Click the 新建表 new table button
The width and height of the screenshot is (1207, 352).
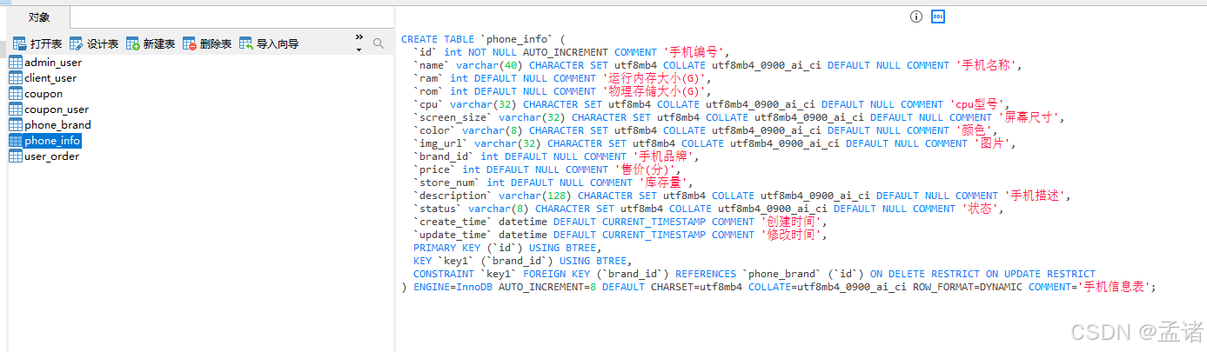pyautogui.click(x=151, y=43)
